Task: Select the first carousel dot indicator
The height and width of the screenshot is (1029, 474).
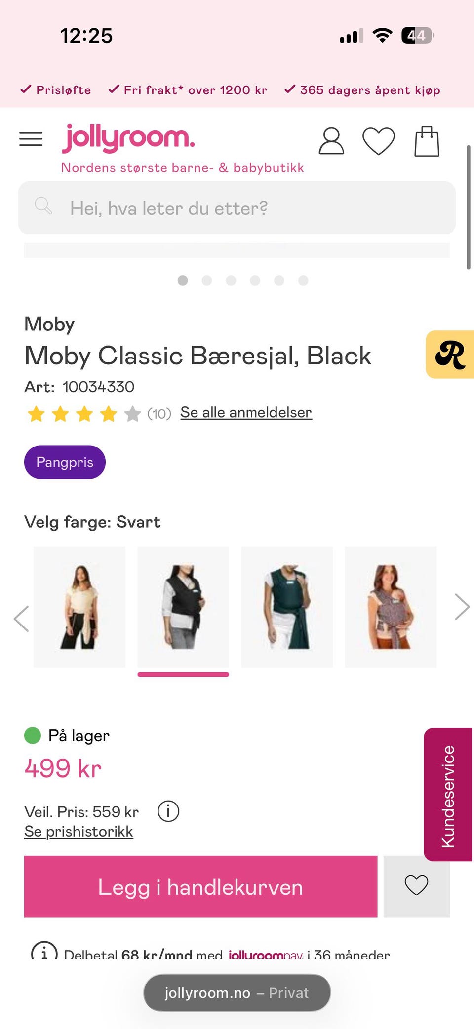Action: (x=183, y=280)
